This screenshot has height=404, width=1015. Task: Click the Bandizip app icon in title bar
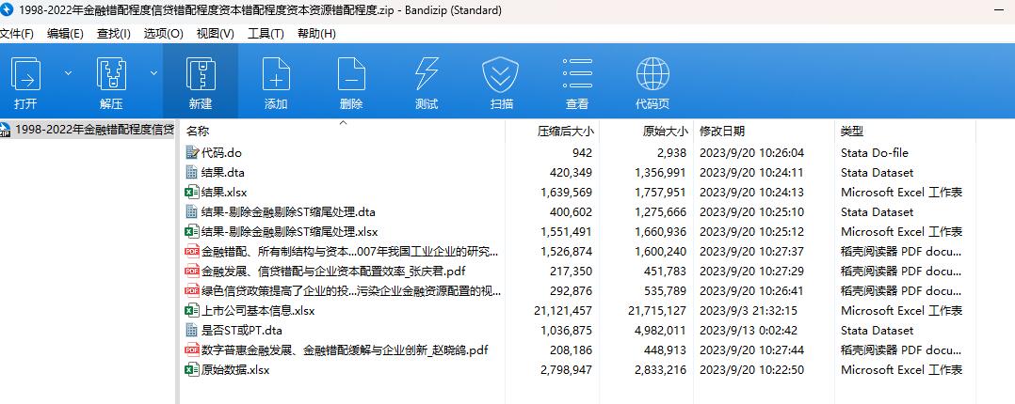[x=8, y=10]
